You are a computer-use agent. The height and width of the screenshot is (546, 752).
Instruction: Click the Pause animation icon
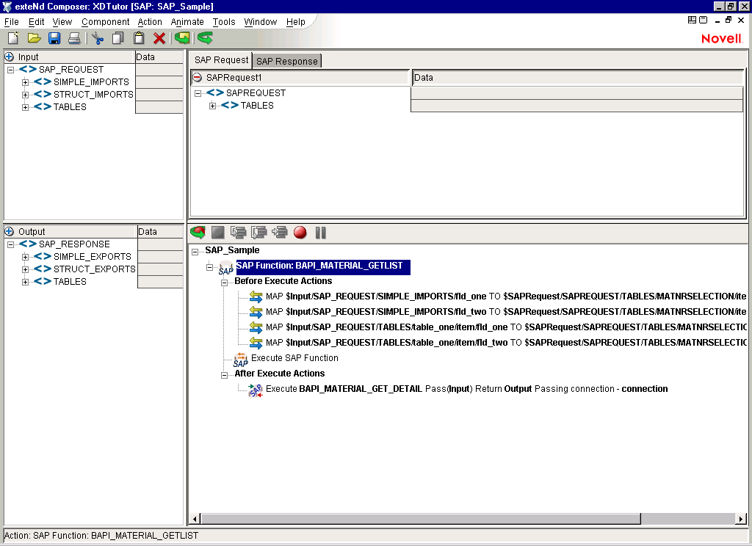(320, 233)
